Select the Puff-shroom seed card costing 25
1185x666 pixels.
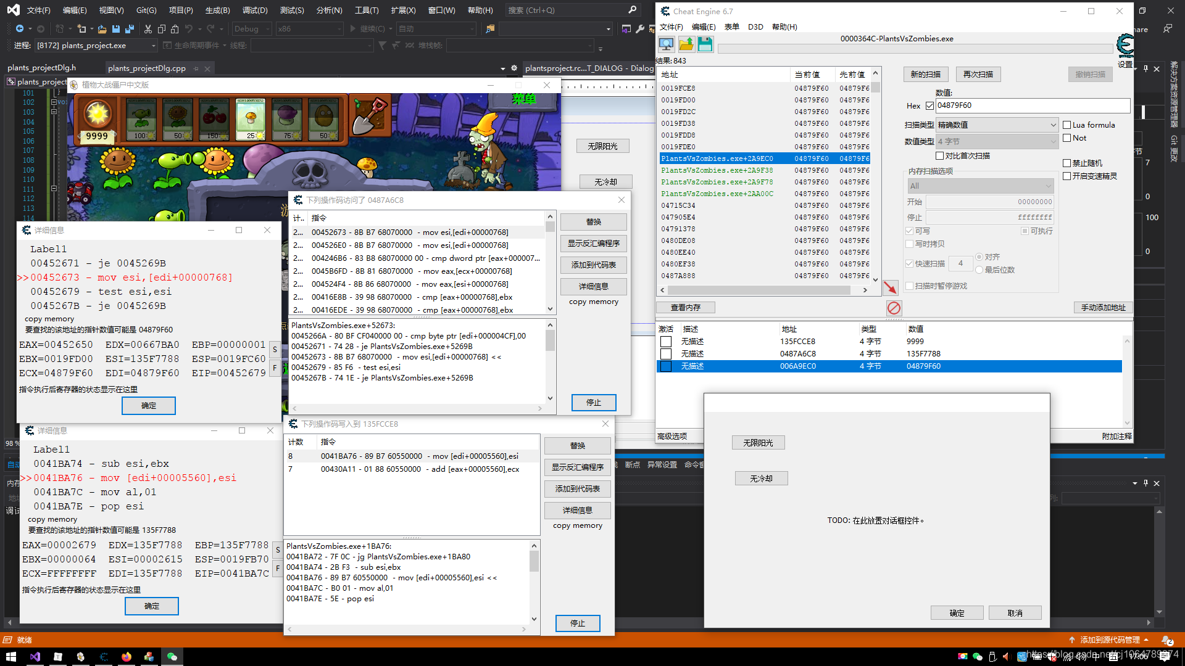251,119
